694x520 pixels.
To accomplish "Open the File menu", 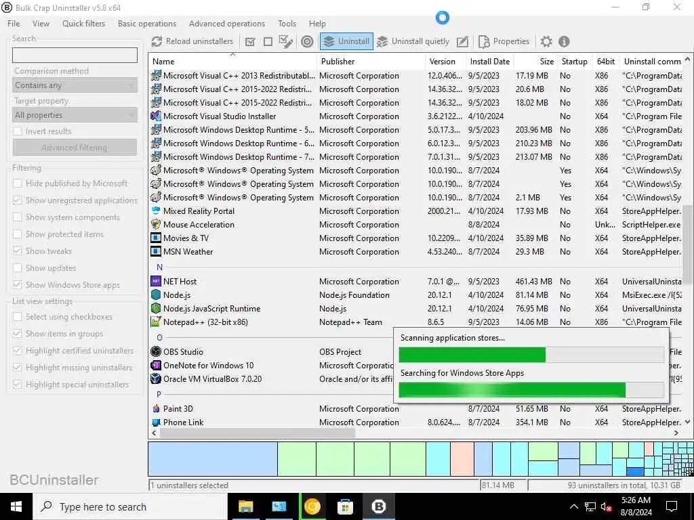I will click(14, 24).
